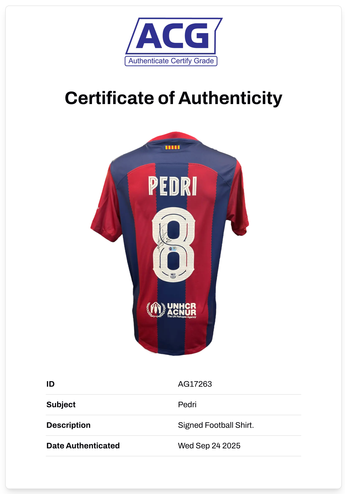Click the PEDRI name on the shirt

click(x=173, y=186)
